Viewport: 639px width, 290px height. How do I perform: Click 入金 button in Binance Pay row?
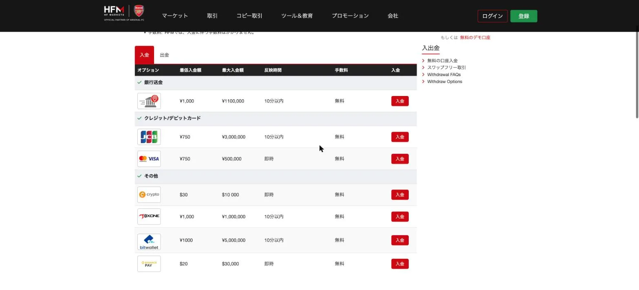[400, 264]
